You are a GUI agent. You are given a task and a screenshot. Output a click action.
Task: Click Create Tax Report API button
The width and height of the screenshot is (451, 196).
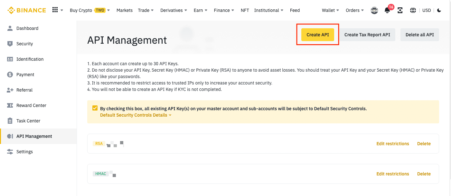(x=367, y=35)
